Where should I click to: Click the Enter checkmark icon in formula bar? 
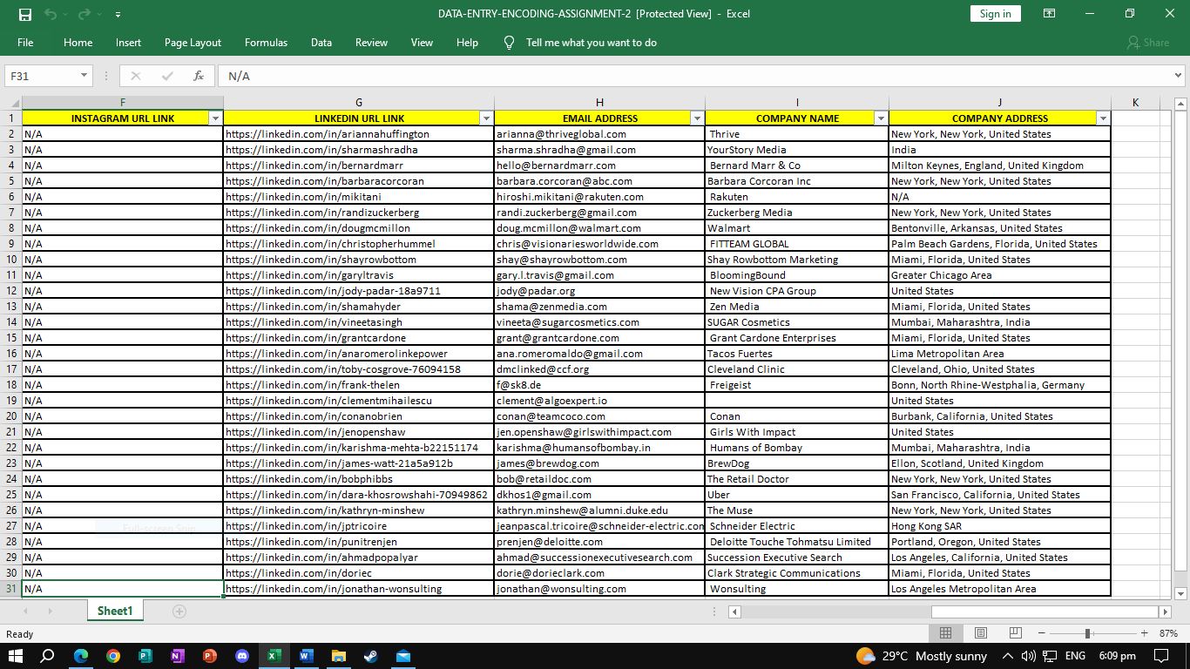pyautogui.click(x=167, y=76)
